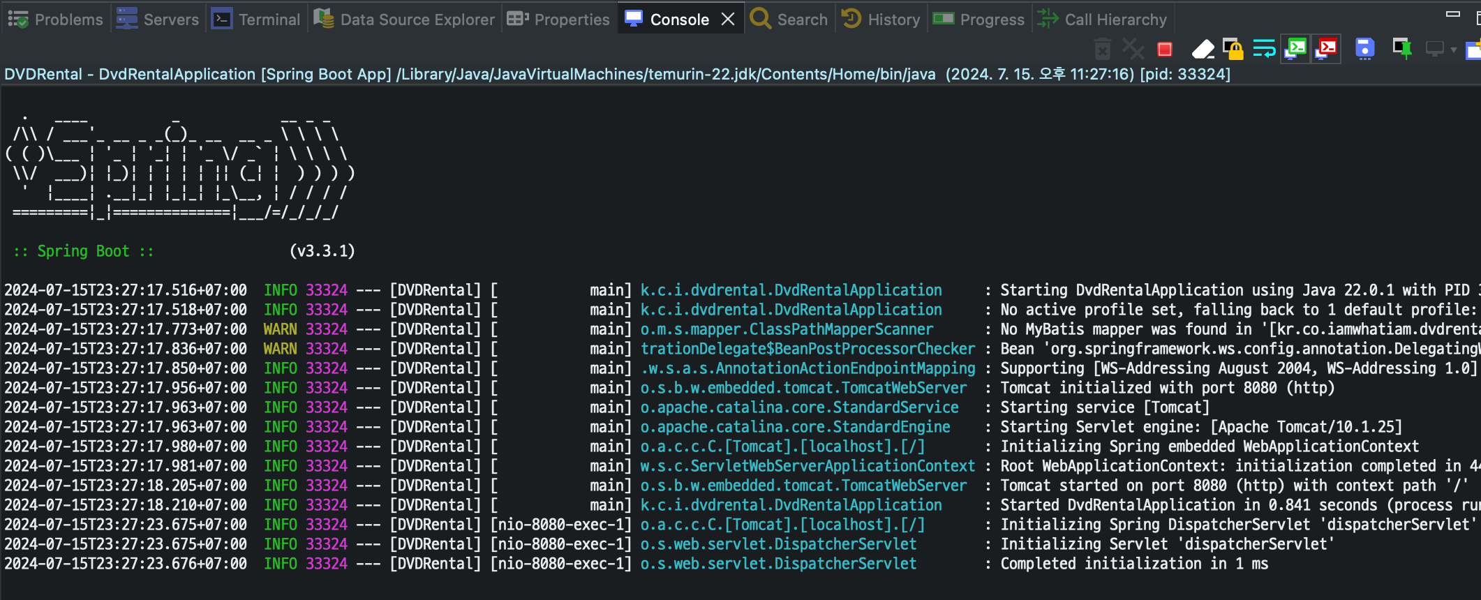Toggle show console when standard error changes
Screen dimensions: 1481x600
pyautogui.click(x=1326, y=49)
